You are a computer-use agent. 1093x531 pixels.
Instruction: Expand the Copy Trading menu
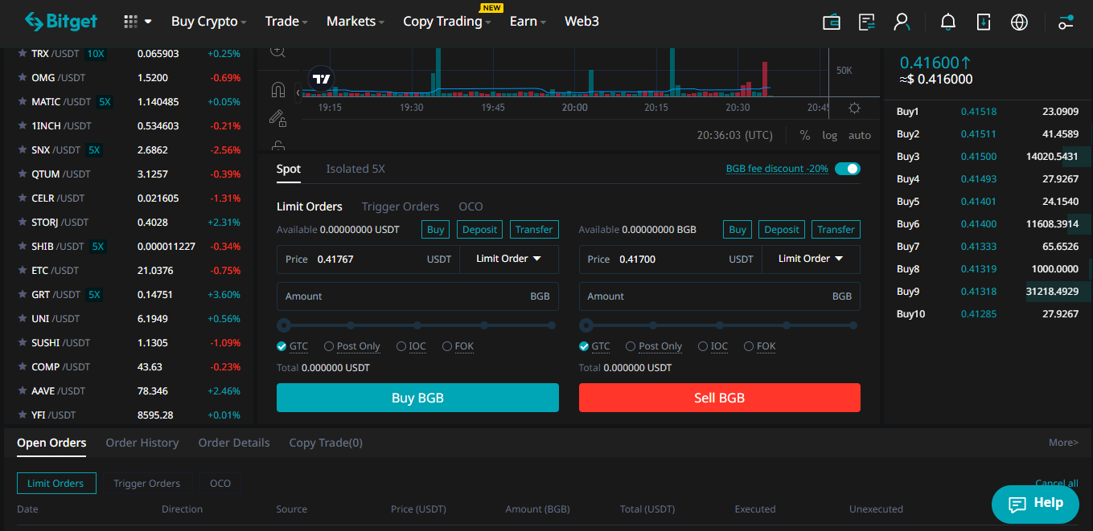[446, 22]
